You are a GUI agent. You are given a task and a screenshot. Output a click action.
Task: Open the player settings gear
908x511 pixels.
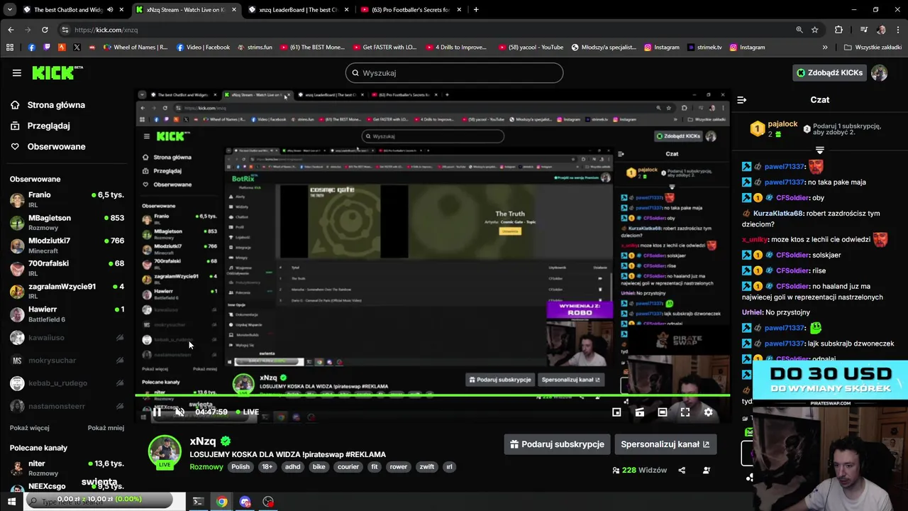tap(708, 412)
